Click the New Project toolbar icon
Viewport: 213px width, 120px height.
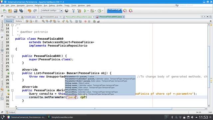point(10,11)
